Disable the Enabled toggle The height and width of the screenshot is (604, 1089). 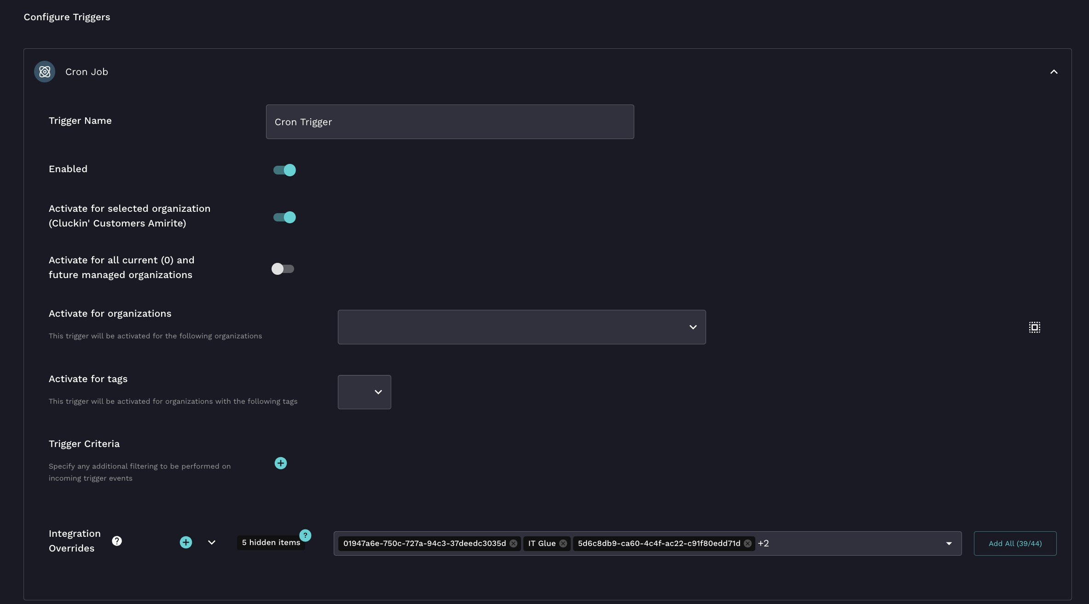pos(284,170)
